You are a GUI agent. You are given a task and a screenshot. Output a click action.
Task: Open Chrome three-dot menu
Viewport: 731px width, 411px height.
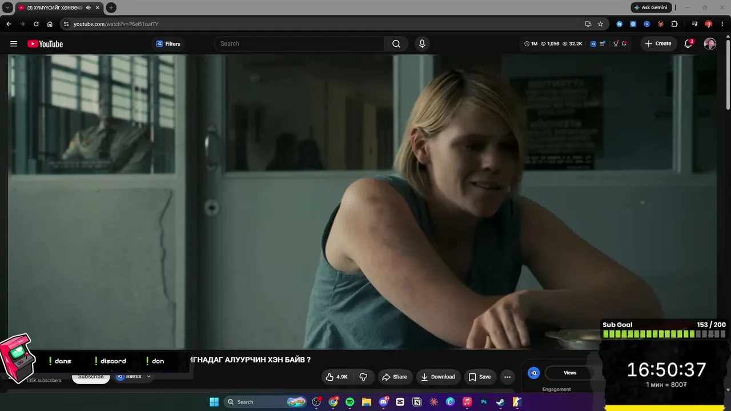click(x=721, y=24)
